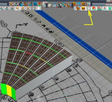Viewport: 112px width, 102px height.
Task: Click the green X icon
Action: [110, 8]
